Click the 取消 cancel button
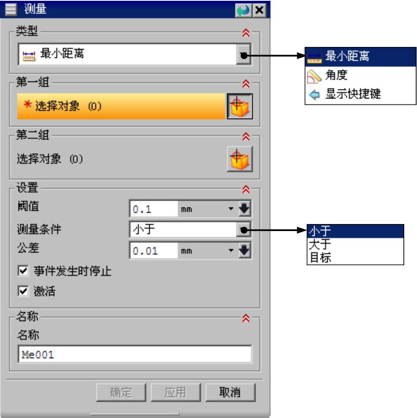Image resolution: width=417 pixels, height=418 pixels. click(x=230, y=392)
